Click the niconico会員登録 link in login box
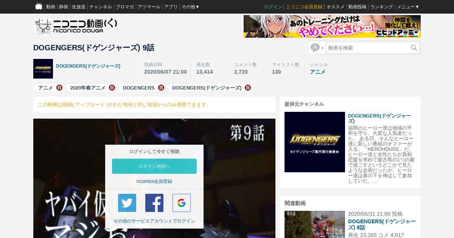The height and width of the screenshot is (238, 454). (154, 181)
